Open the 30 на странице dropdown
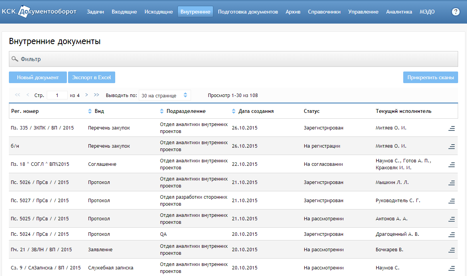This screenshot has width=467, height=276. [165, 95]
